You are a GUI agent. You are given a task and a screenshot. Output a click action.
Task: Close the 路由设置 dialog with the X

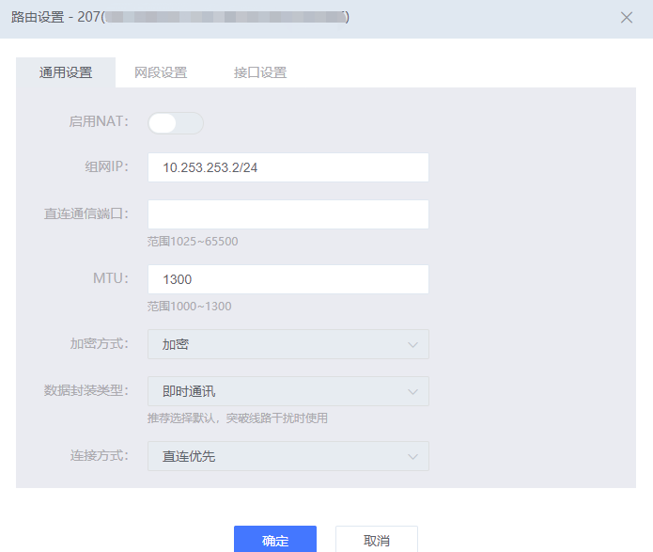[627, 17]
